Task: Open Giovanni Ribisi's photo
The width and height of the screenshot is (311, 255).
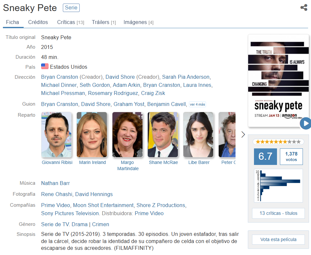Action: click(57, 135)
